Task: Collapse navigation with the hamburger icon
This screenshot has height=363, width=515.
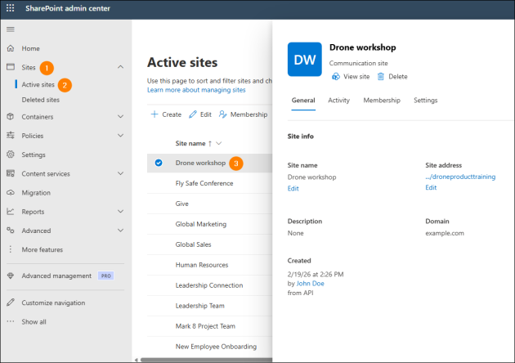Action: 11,29
